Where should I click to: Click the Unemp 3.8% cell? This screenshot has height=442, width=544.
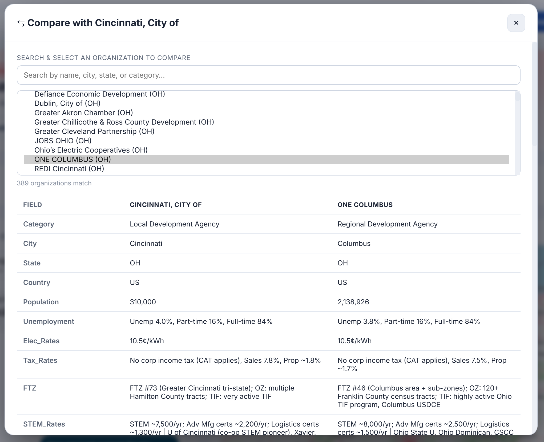pos(409,321)
